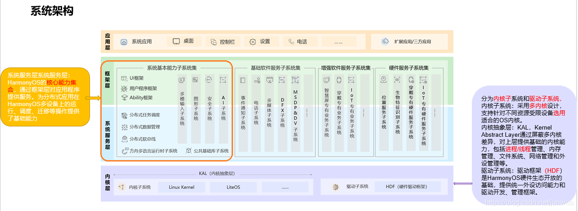Click the 方舟多语言运行时子系统 label text
This screenshot has height=211, width=578.
(154, 151)
